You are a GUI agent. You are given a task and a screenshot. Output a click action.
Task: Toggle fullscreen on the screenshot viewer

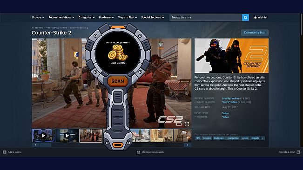click(x=187, y=124)
